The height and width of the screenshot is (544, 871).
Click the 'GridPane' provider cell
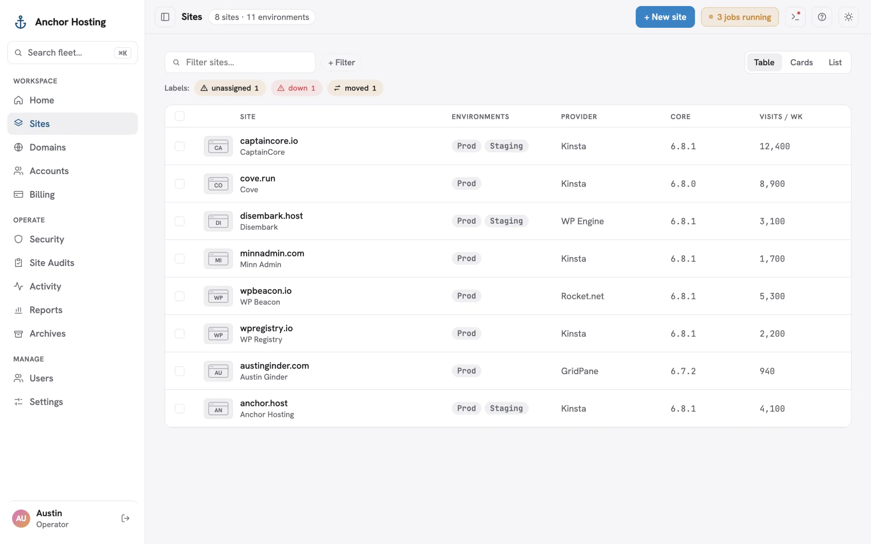click(580, 371)
